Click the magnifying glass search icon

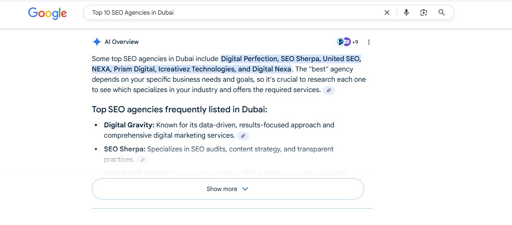(x=441, y=12)
